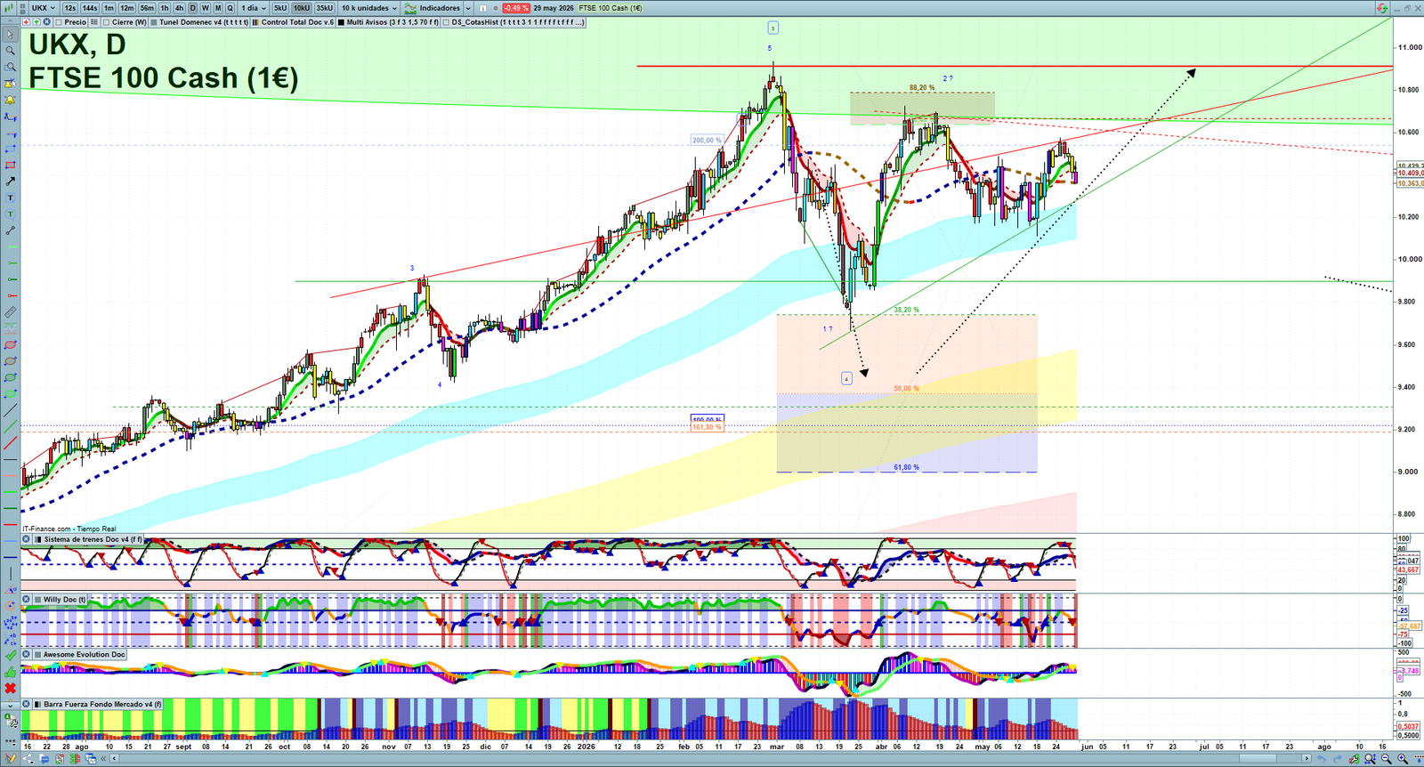
Task: Pick the red ellipse drawing tool
Action: coord(10,344)
